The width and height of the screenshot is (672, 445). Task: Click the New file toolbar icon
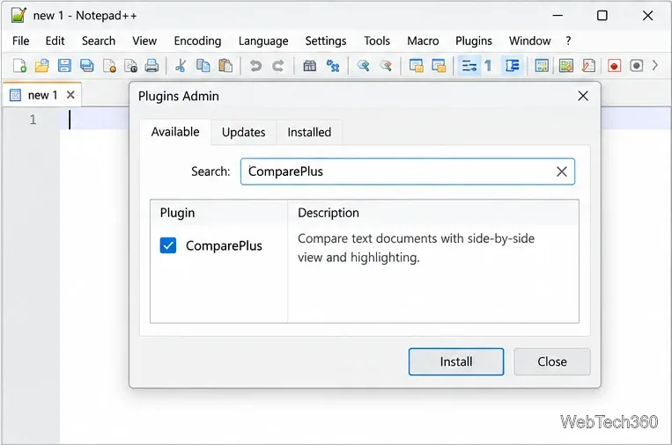click(x=19, y=65)
